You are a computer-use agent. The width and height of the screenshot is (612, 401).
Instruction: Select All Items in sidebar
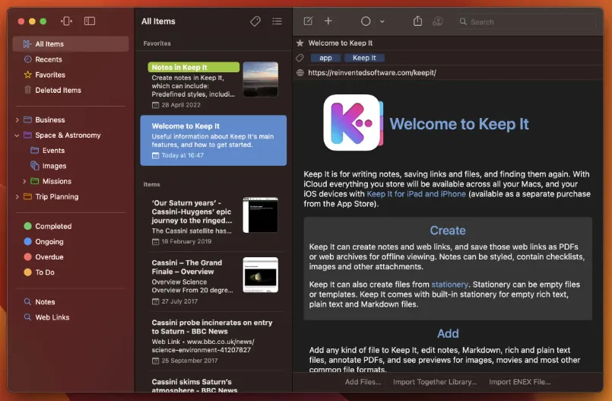pos(71,44)
